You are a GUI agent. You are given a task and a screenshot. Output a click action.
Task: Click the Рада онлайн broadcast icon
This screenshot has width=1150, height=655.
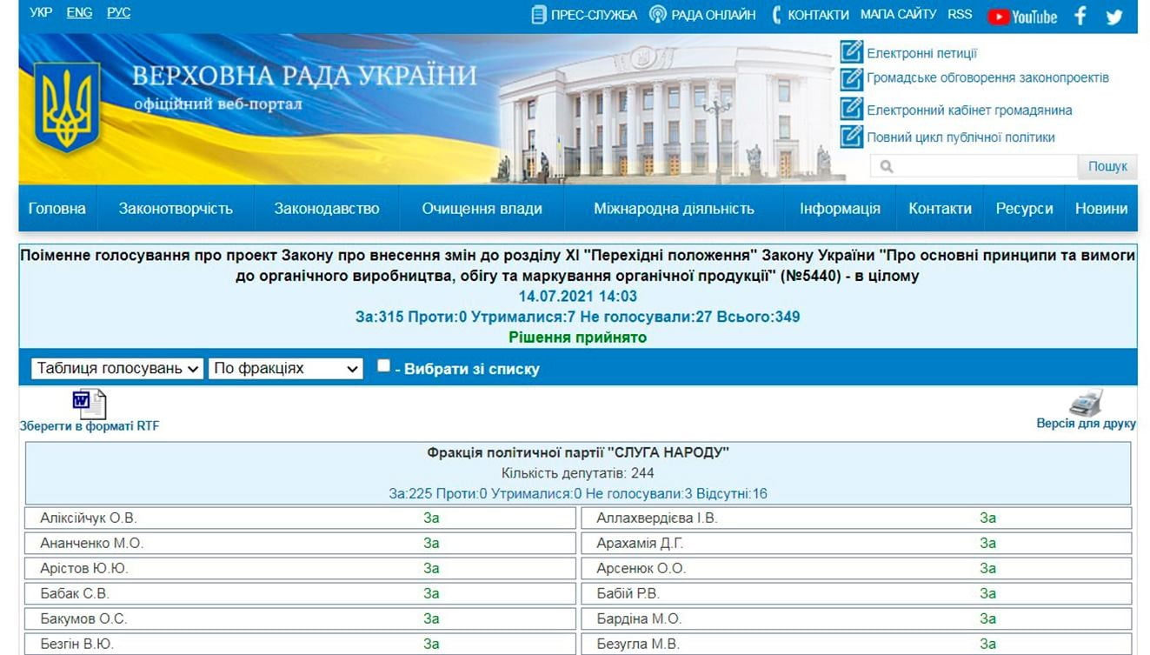658,15
